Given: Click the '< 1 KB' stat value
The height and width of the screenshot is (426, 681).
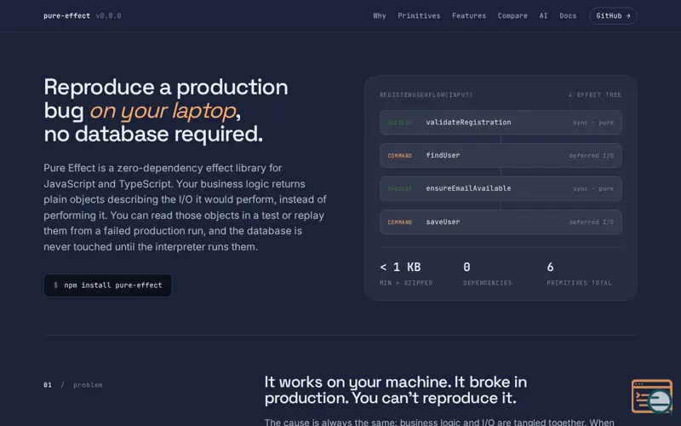Looking at the screenshot, I should (400, 267).
